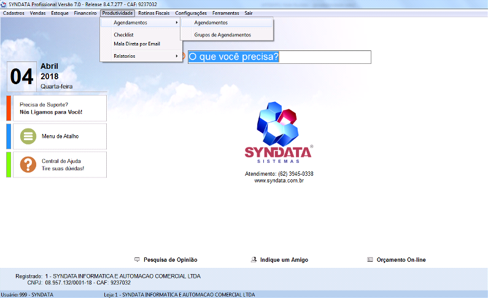
Task: Choose Checklist from Produtividade menu
Action: point(141,35)
